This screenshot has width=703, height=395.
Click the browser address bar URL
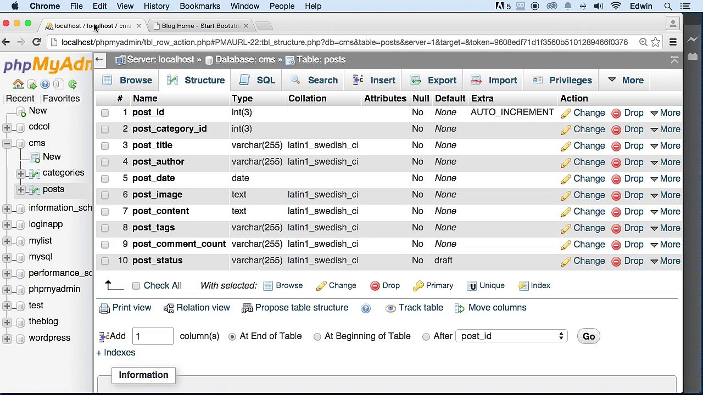[344, 42]
